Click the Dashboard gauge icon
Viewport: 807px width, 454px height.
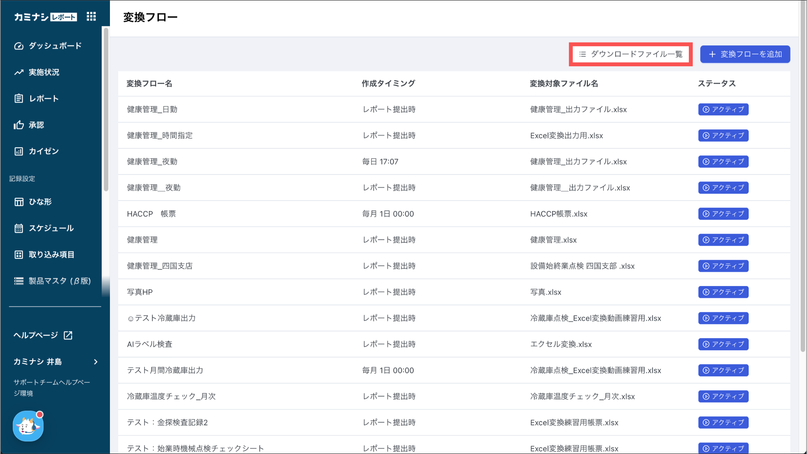pyautogui.click(x=19, y=46)
